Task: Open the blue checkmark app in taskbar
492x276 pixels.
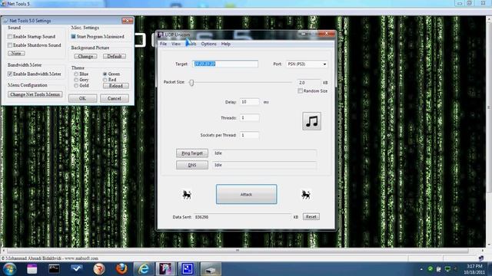Action: click(76, 268)
